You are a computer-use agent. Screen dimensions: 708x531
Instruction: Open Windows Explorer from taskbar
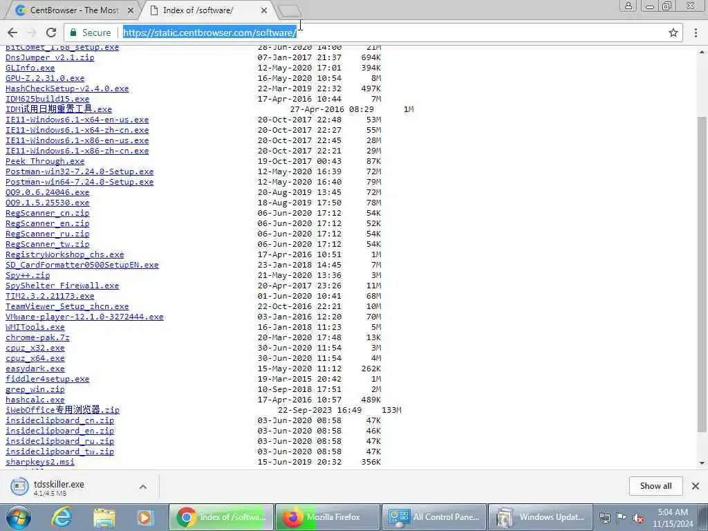click(x=104, y=517)
